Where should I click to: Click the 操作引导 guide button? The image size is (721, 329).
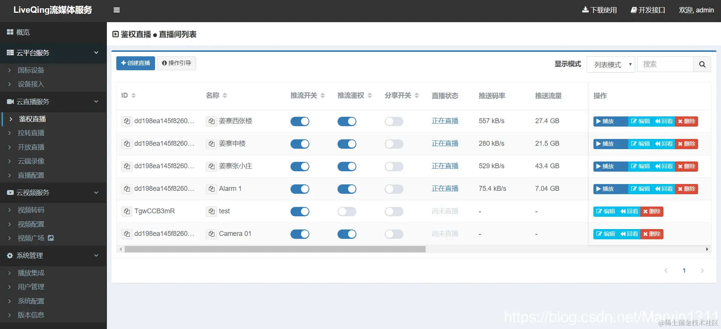(176, 63)
